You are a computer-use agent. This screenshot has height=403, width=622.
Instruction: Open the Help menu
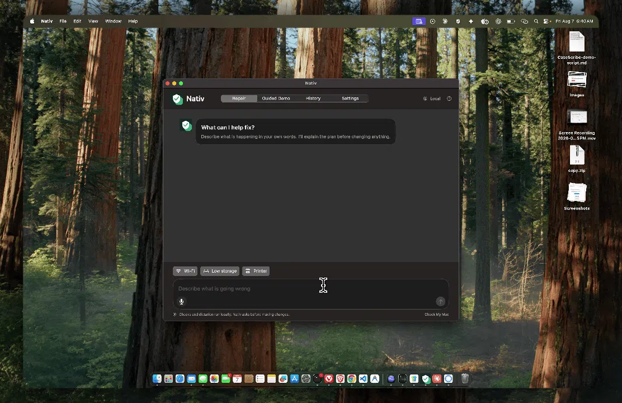coord(133,21)
